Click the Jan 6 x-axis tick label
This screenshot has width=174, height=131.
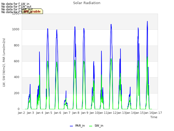coord(57,113)
